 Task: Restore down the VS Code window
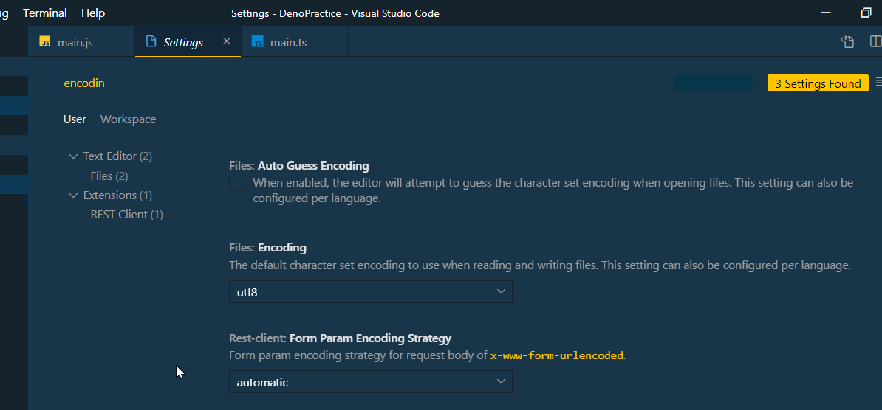pos(866,13)
